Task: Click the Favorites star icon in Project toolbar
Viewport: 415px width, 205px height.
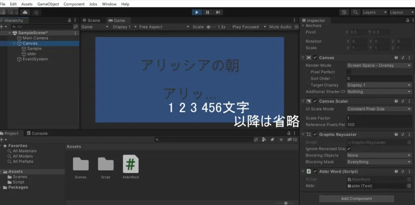Action: coord(281,140)
